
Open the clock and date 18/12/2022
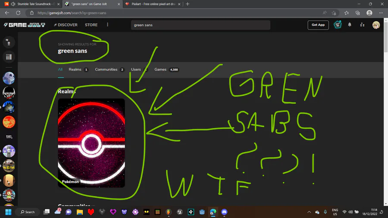[x=370, y=212]
